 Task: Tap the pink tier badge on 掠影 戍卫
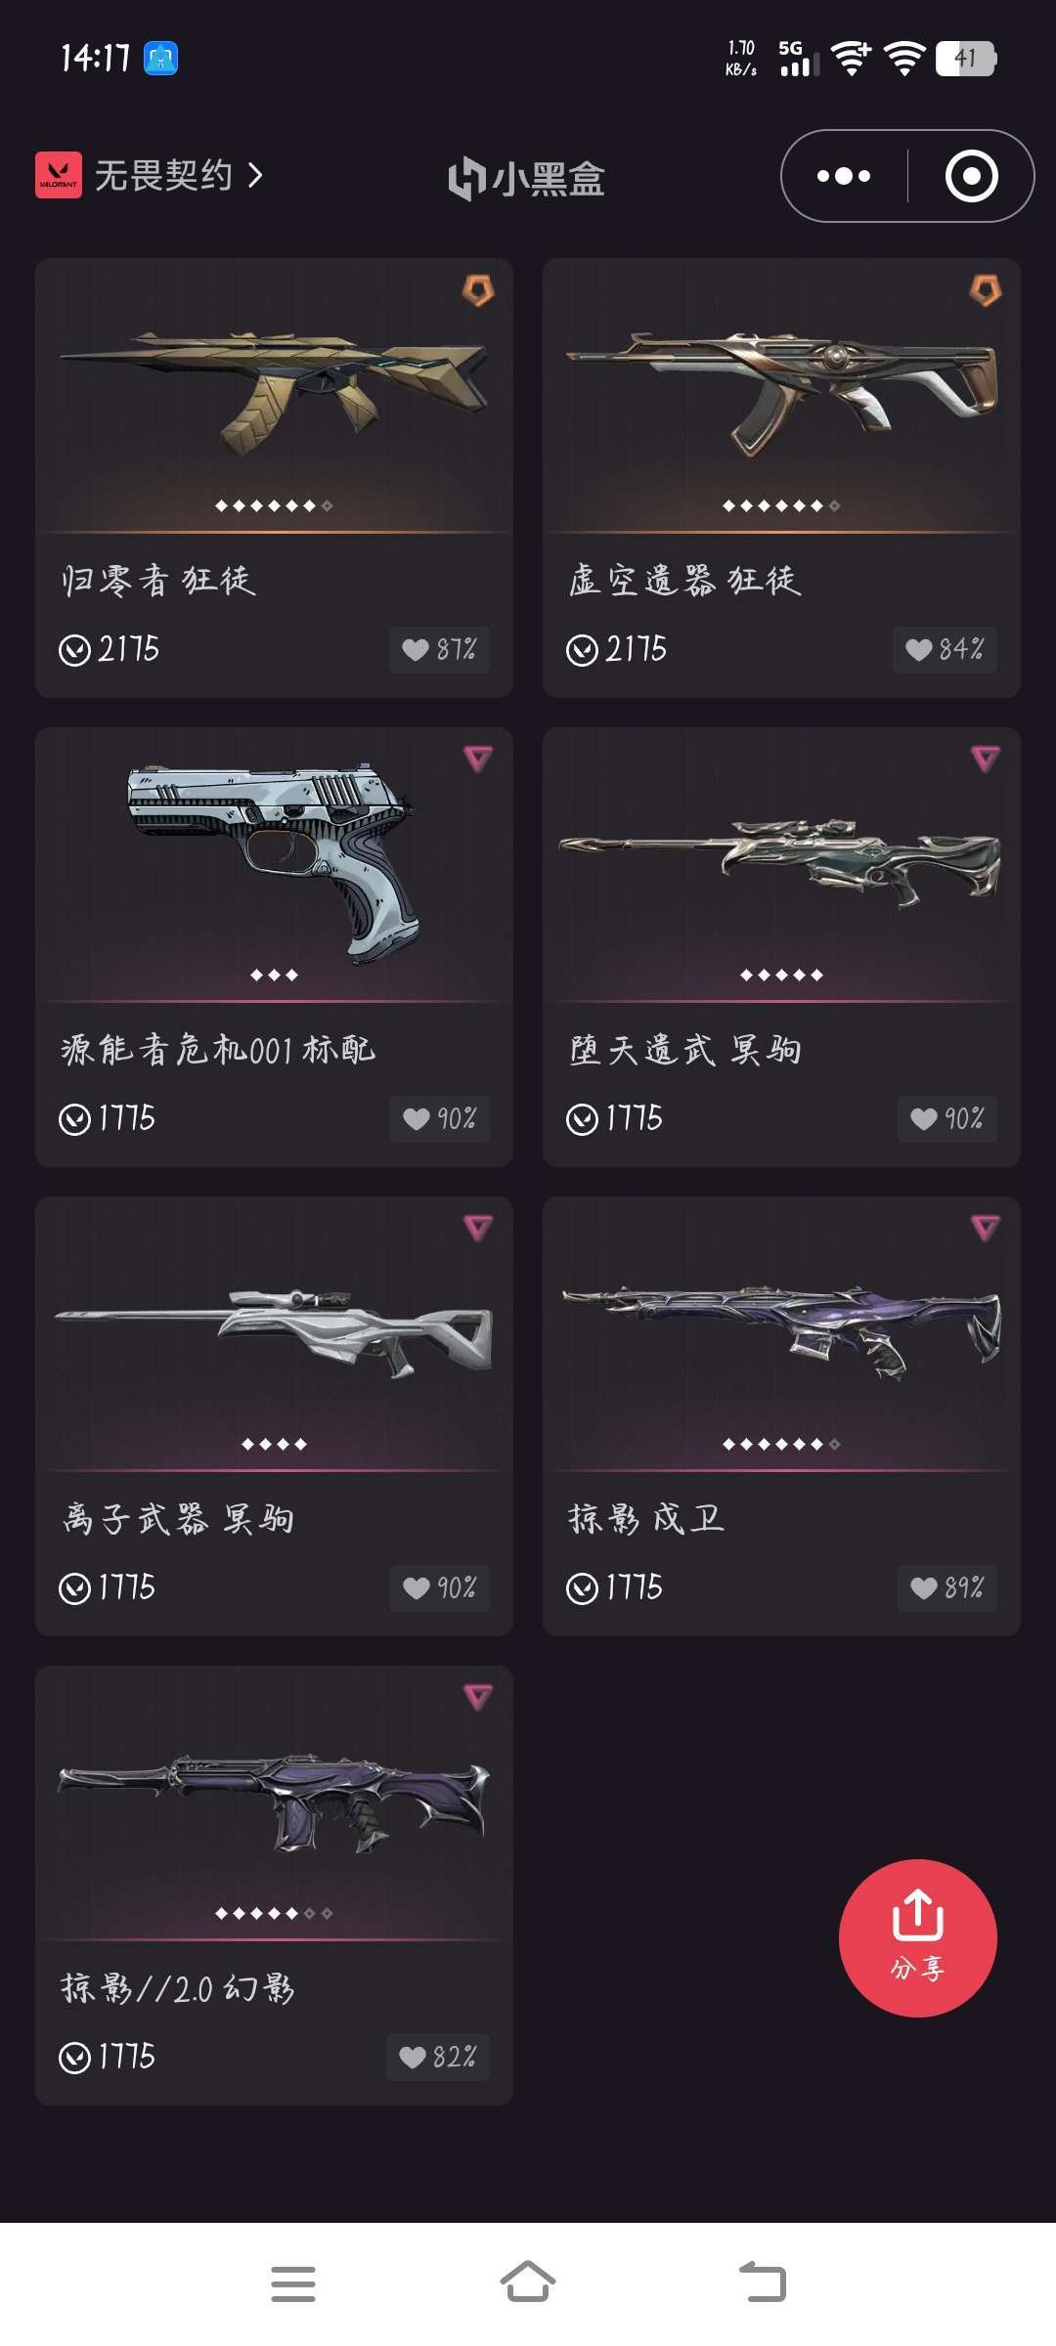986,1228
